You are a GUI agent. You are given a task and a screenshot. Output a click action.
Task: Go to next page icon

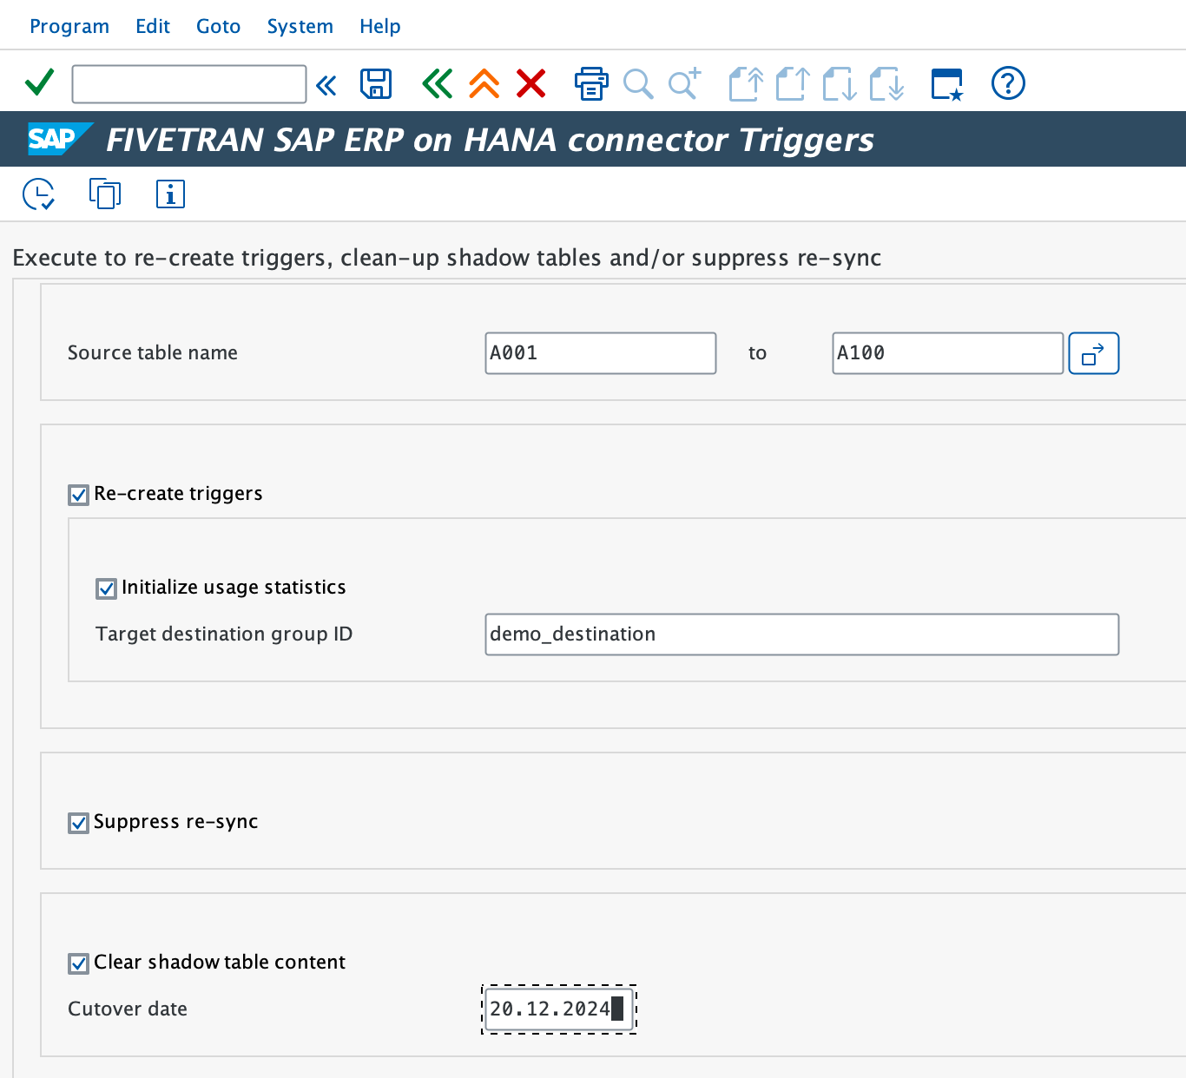tap(840, 84)
